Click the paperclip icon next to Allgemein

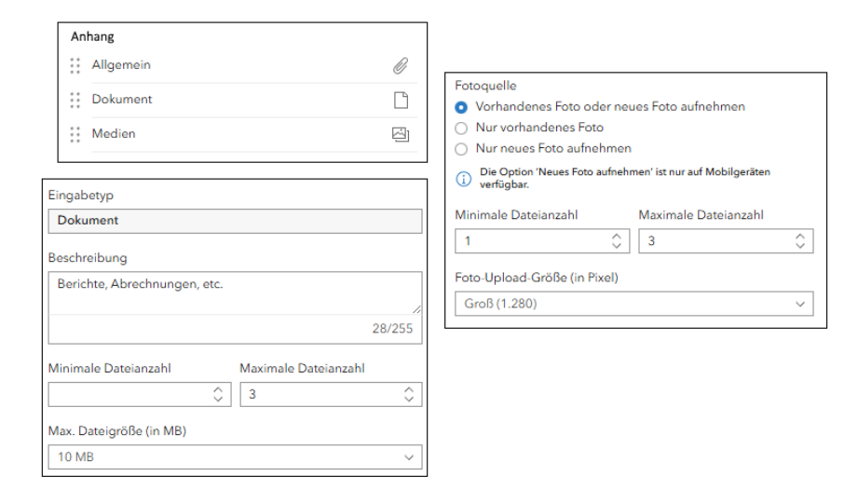pyautogui.click(x=401, y=65)
